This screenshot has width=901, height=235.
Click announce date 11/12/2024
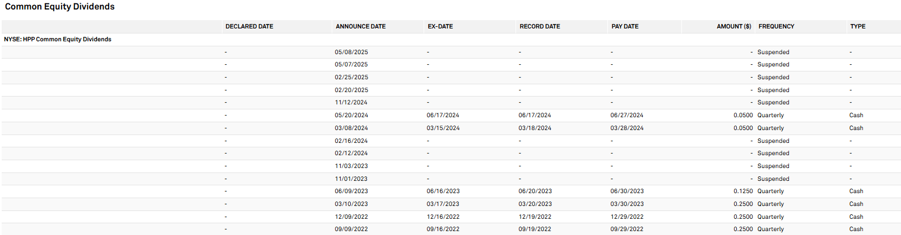click(351, 103)
